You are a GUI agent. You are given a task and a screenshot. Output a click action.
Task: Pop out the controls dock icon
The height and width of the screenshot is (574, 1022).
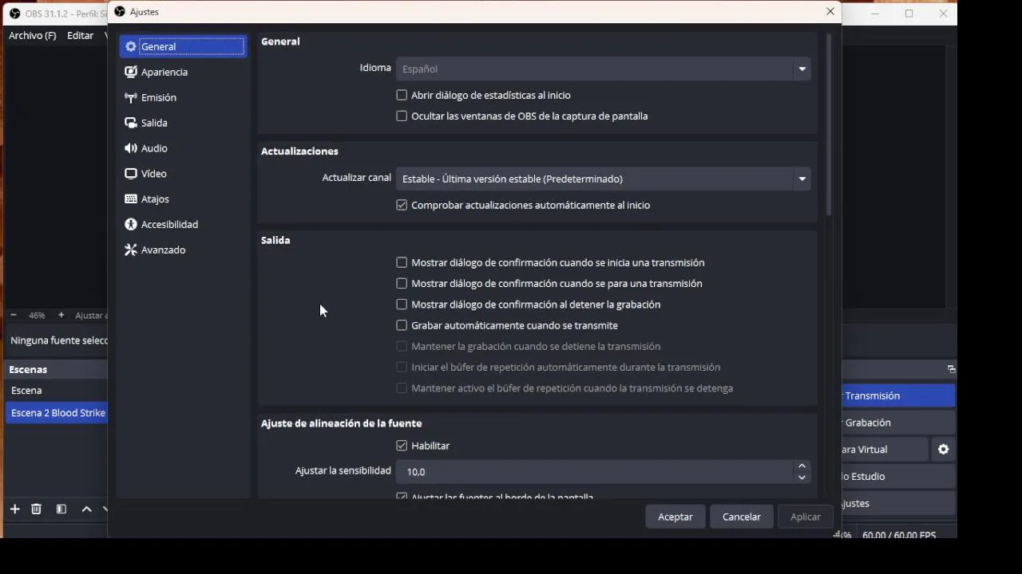point(950,369)
